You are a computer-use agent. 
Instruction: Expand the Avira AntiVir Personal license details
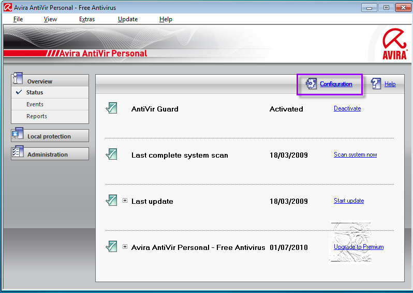point(125,247)
